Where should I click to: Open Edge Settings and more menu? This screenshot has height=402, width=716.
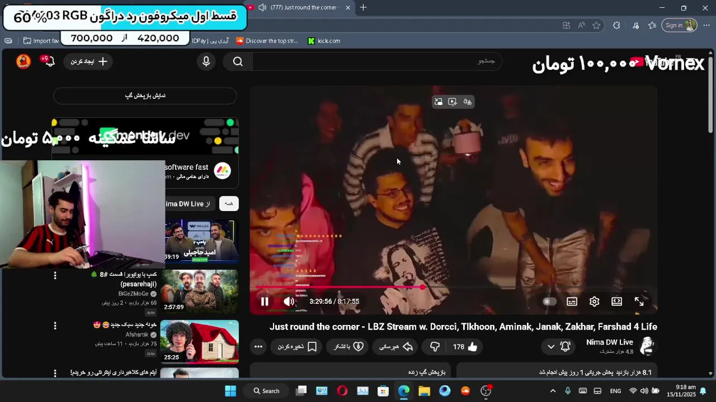coord(706,25)
